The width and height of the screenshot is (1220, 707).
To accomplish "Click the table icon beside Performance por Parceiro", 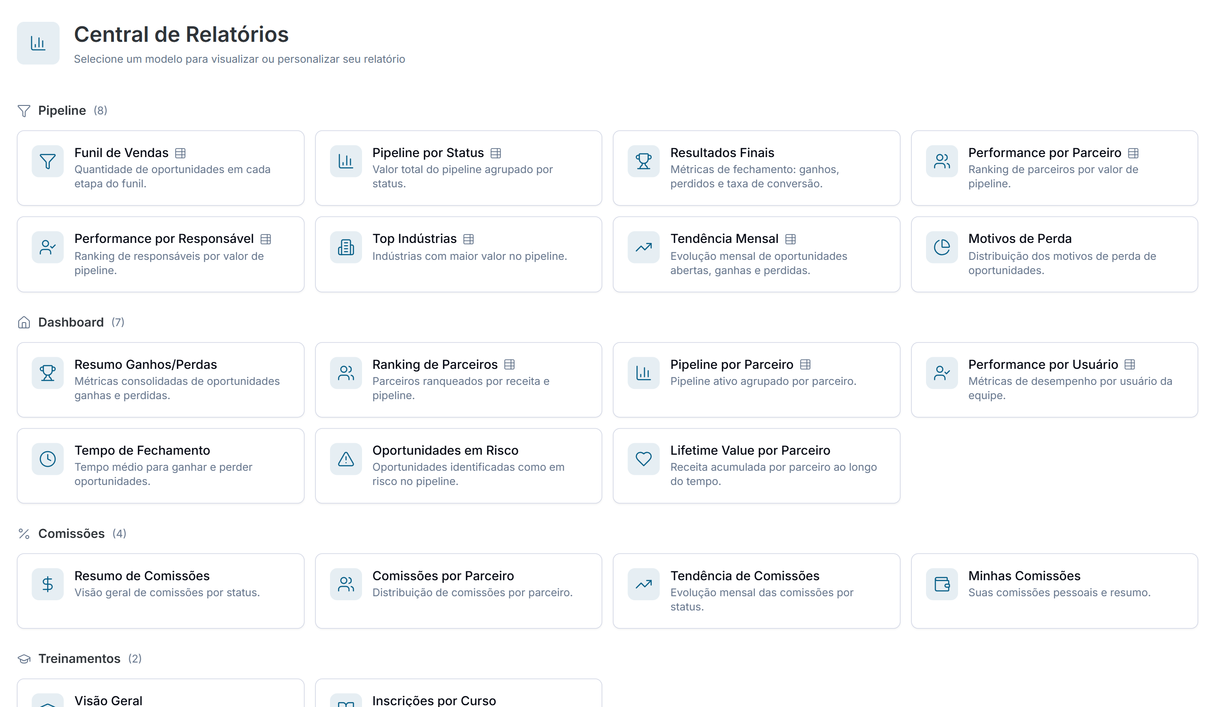I will pos(1133,154).
